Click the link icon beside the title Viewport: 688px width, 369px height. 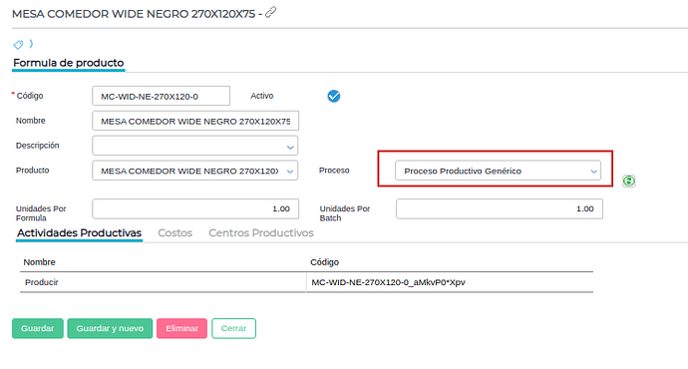(271, 12)
